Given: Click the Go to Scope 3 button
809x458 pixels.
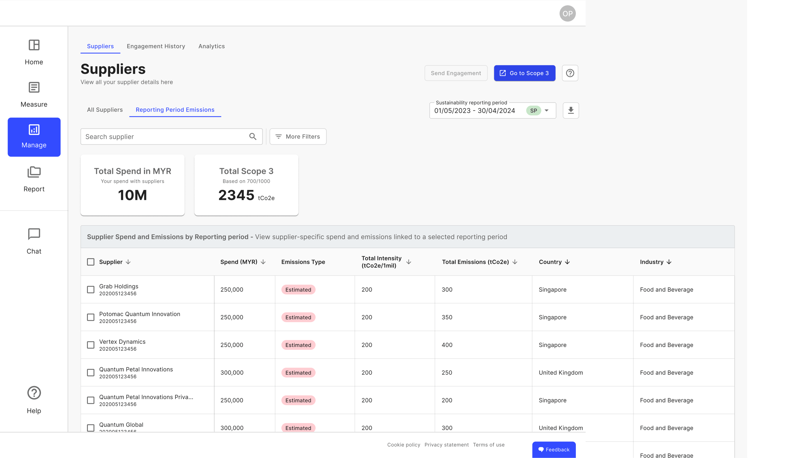Looking at the screenshot, I should [524, 73].
